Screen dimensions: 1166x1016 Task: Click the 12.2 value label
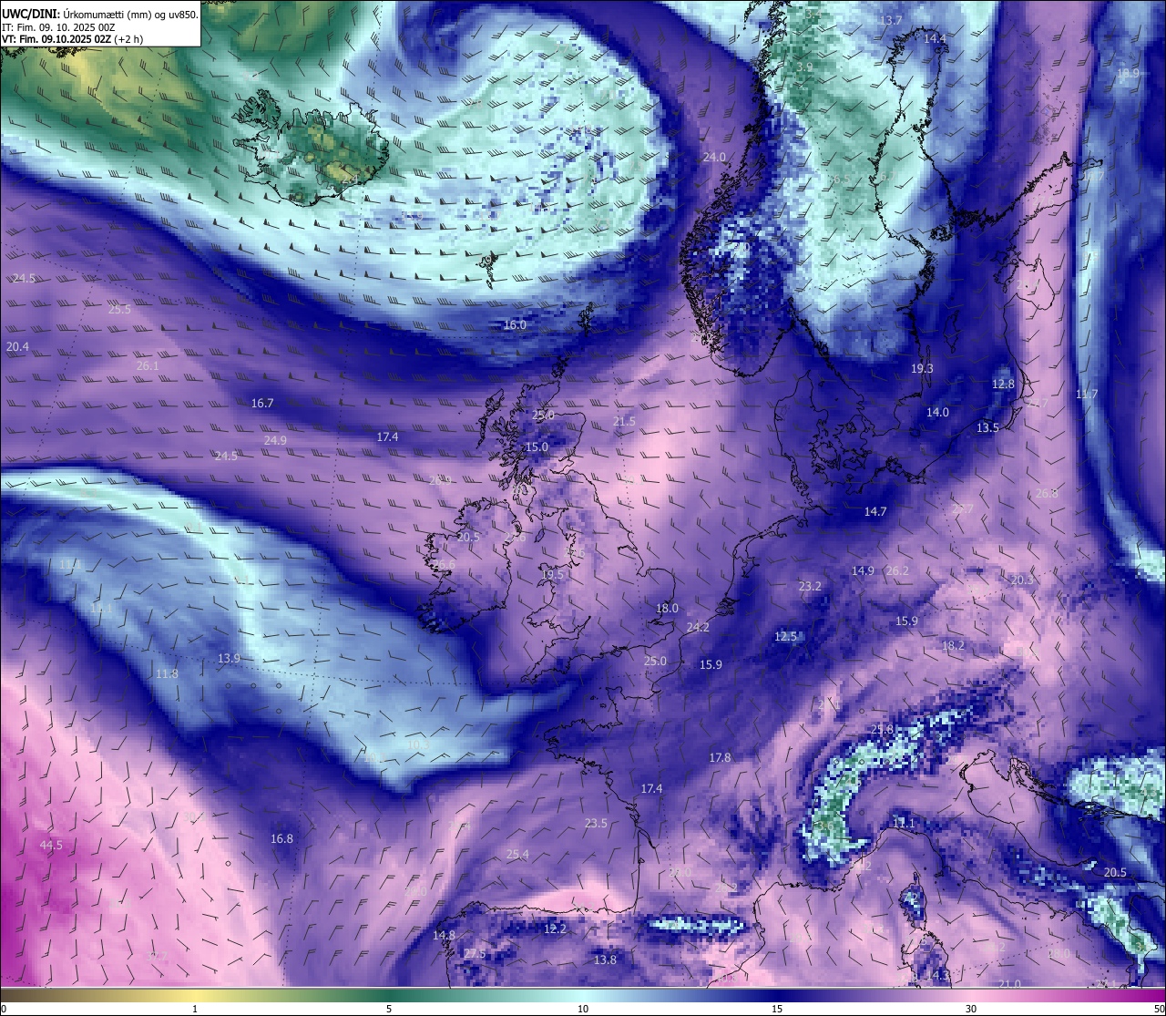[x=555, y=929]
